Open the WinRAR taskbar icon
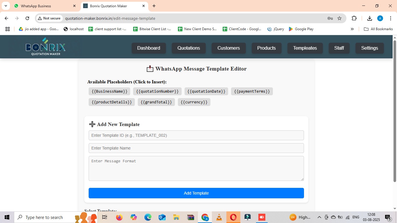 [191, 217]
